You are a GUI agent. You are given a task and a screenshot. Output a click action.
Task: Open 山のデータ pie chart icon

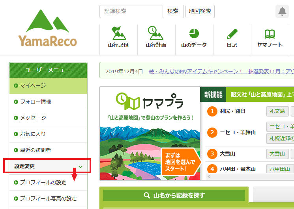tap(194, 33)
